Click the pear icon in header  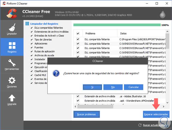[162, 14]
